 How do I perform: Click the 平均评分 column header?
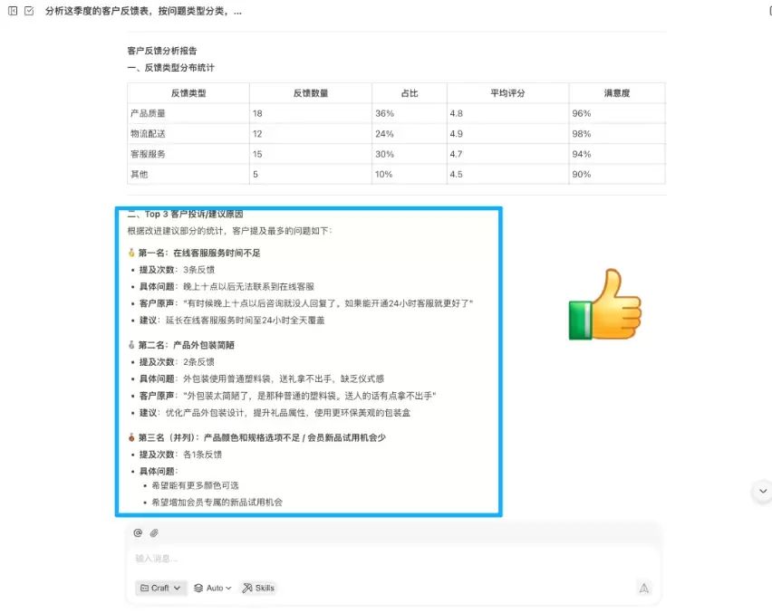[507, 93]
